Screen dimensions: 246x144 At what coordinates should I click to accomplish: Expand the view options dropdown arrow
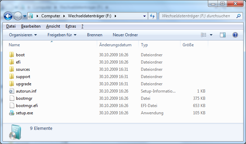pyautogui.click(x=211, y=35)
